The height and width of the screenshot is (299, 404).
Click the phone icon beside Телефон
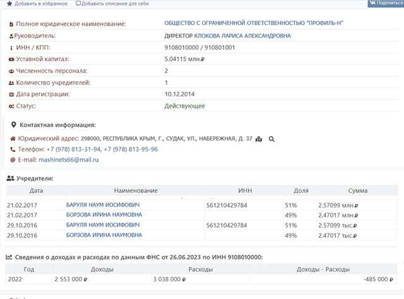coord(13,149)
